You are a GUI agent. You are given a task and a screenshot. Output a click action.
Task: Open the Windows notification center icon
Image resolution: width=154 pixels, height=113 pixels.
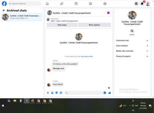150,106
